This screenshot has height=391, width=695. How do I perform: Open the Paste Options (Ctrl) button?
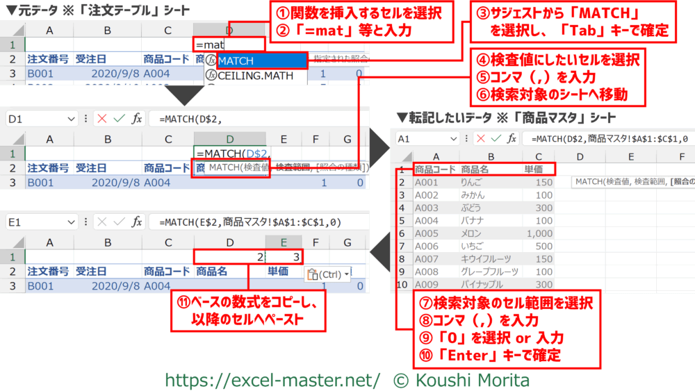point(327,274)
